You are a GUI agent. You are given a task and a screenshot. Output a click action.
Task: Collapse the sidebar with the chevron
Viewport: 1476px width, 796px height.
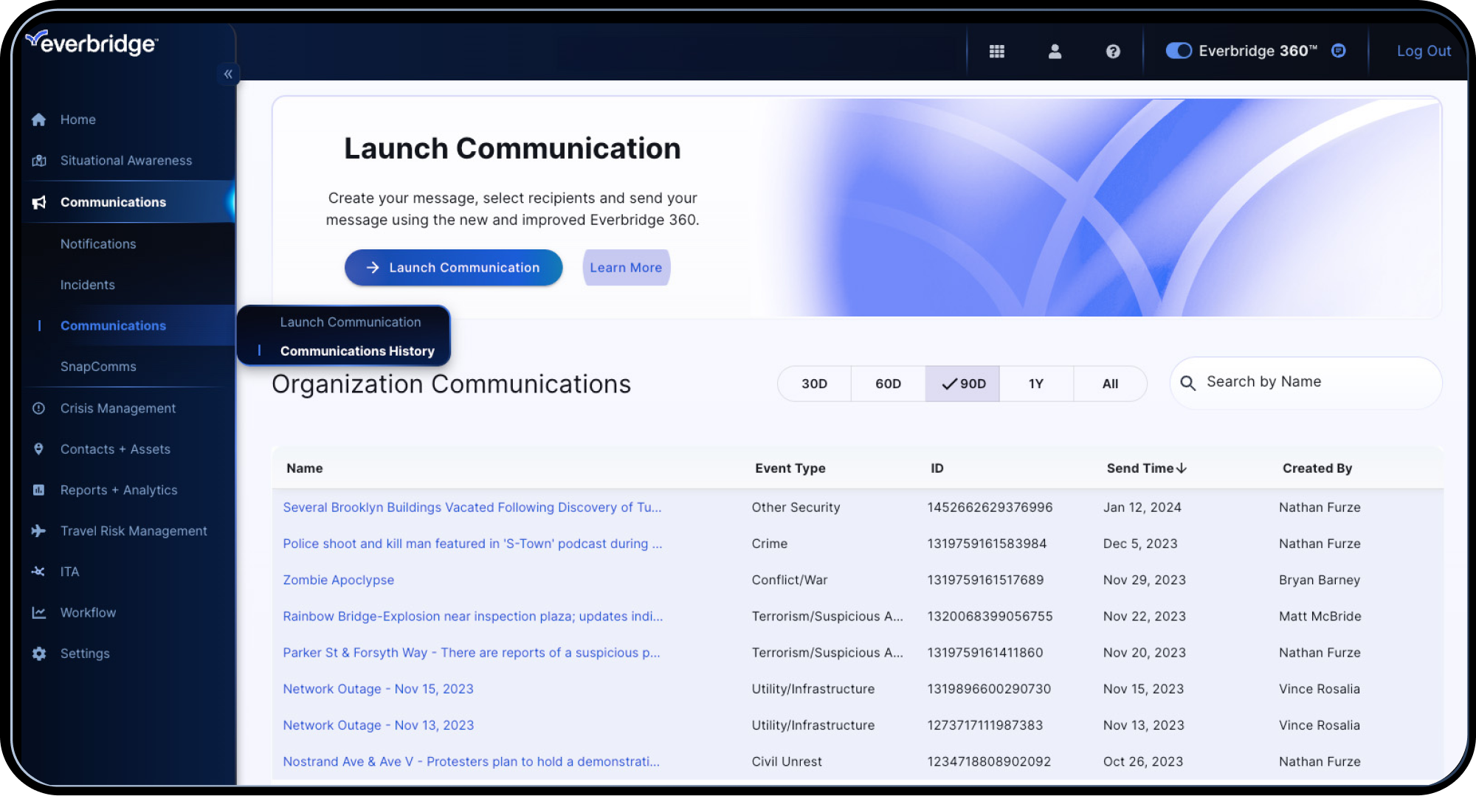228,74
